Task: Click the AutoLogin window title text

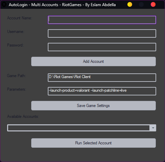Action: 62,5
